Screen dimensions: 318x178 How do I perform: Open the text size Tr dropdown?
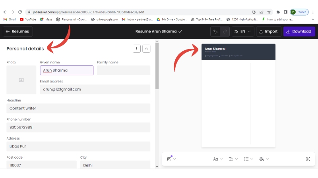click(x=233, y=159)
